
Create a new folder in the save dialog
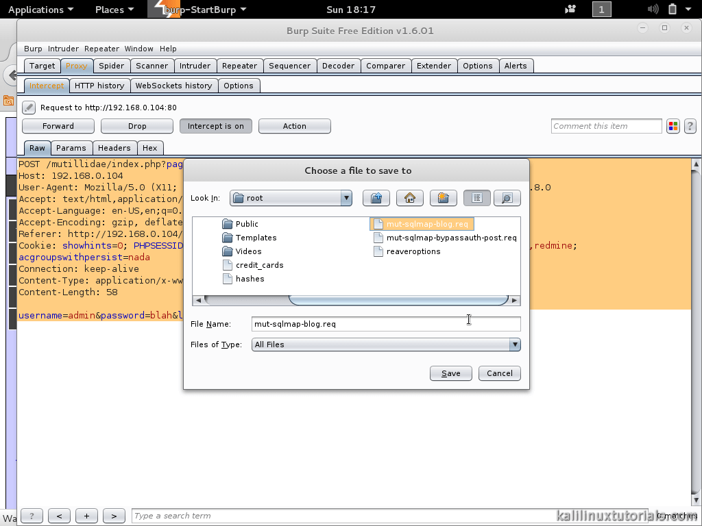[x=443, y=198]
